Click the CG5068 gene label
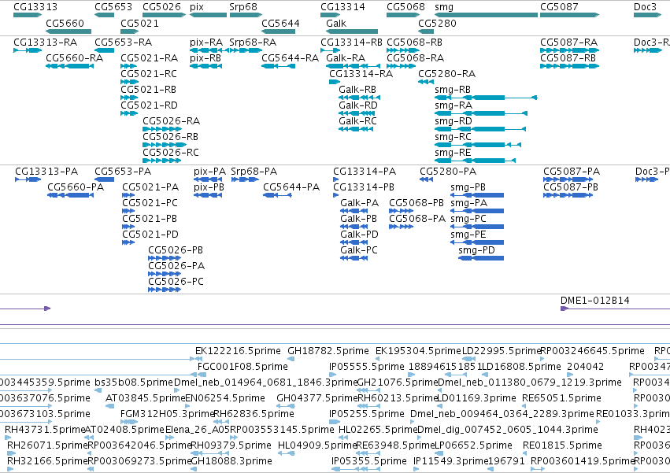 (405, 7)
